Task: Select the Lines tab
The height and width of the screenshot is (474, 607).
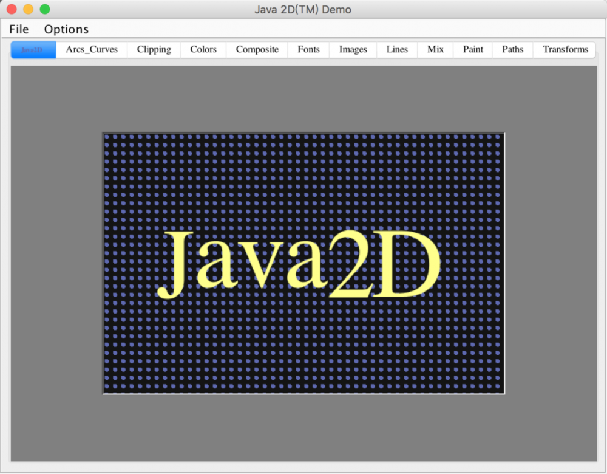Action: tap(396, 49)
